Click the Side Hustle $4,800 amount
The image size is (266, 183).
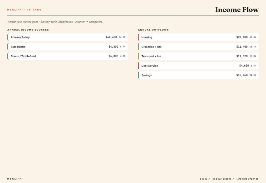click(x=113, y=47)
